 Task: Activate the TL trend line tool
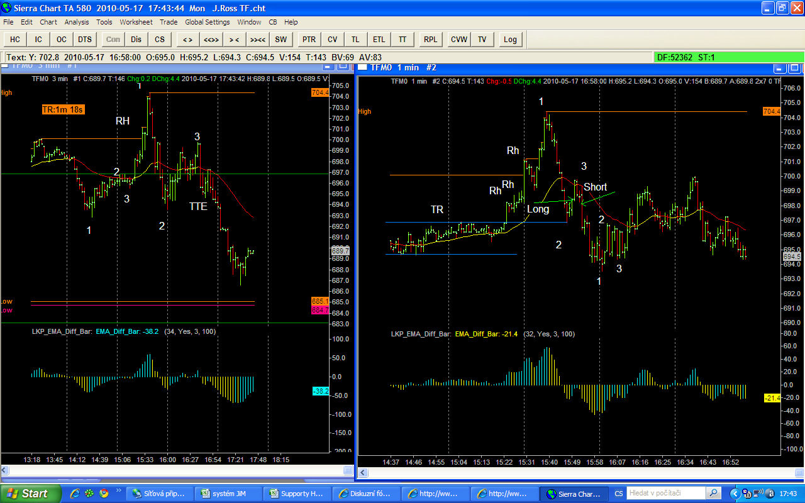pyautogui.click(x=355, y=39)
